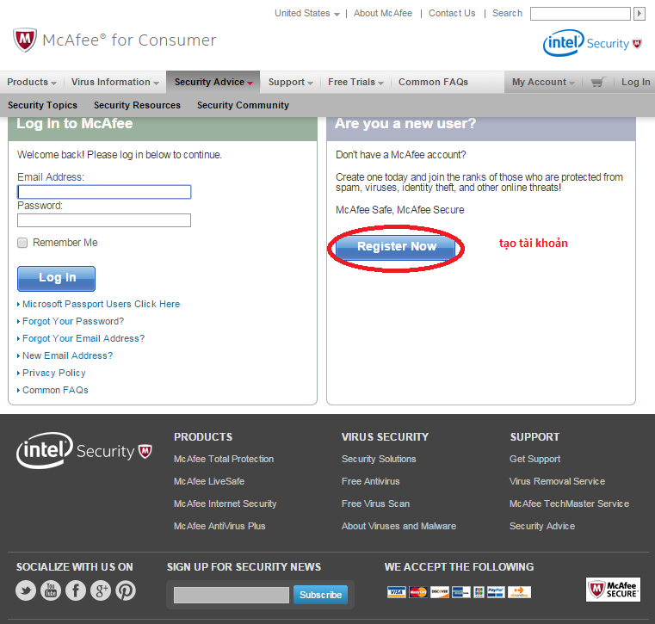Open Security Advice footer link
655x624 pixels.
(x=542, y=526)
